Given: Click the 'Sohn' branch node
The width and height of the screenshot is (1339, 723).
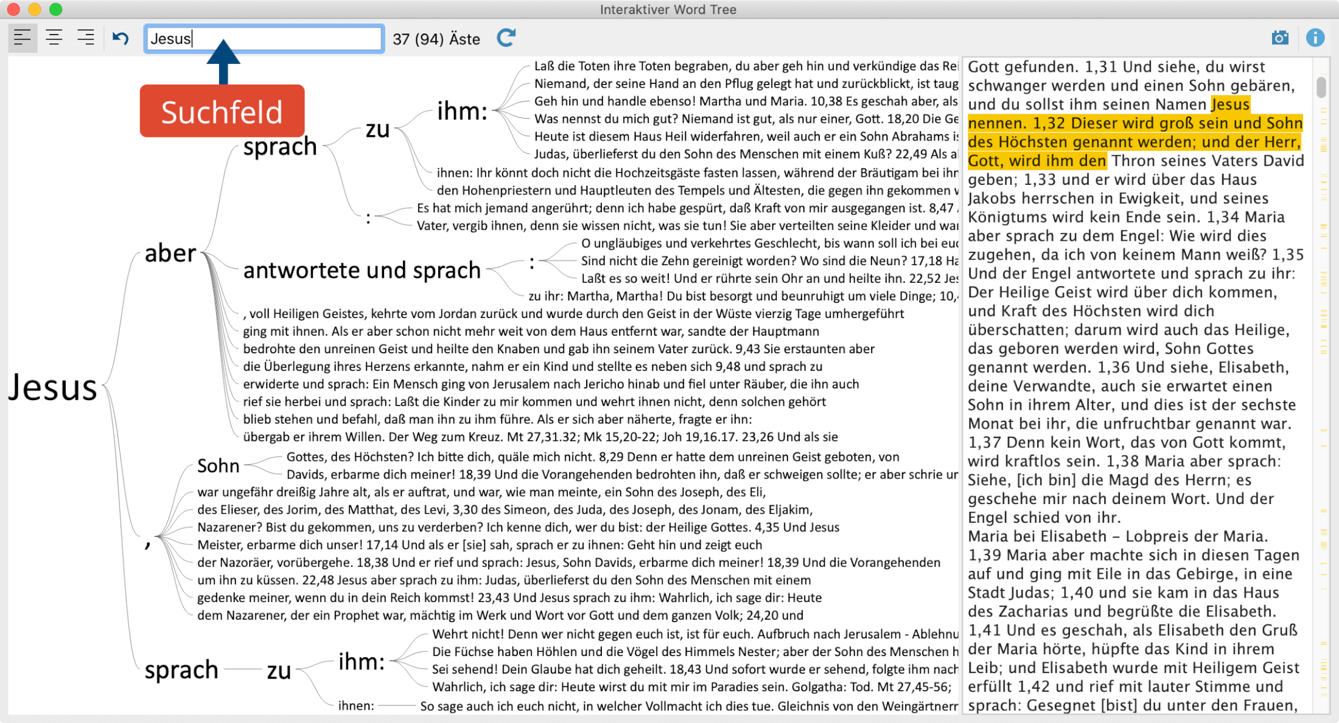Looking at the screenshot, I should point(218,466).
